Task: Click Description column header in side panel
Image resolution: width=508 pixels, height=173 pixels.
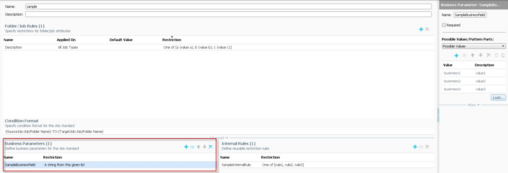Action: click(x=484, y=65)
